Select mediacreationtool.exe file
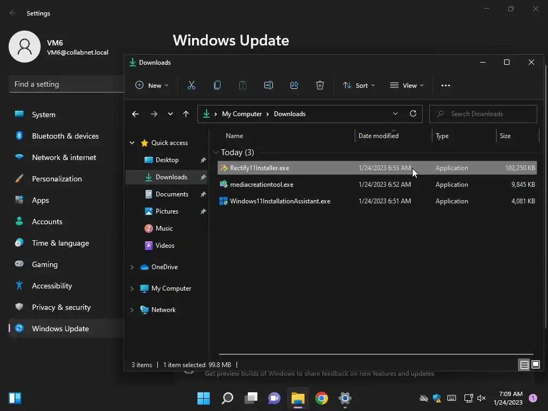 377,185
